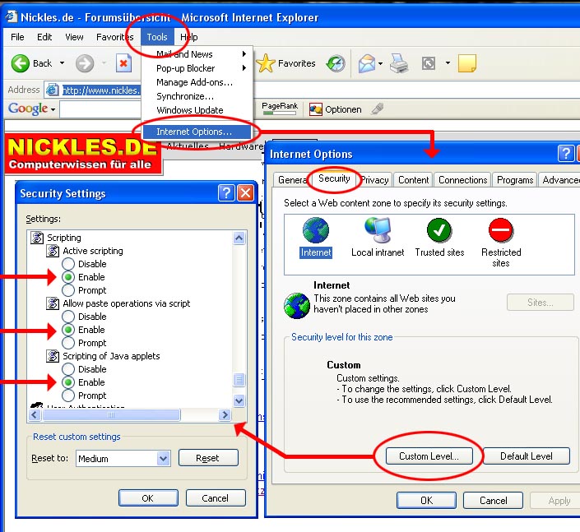The width and height of the screenshot is (580, 532).
Task: Click the yellow note icon in toolbar
Action: (x=466, y=63)
